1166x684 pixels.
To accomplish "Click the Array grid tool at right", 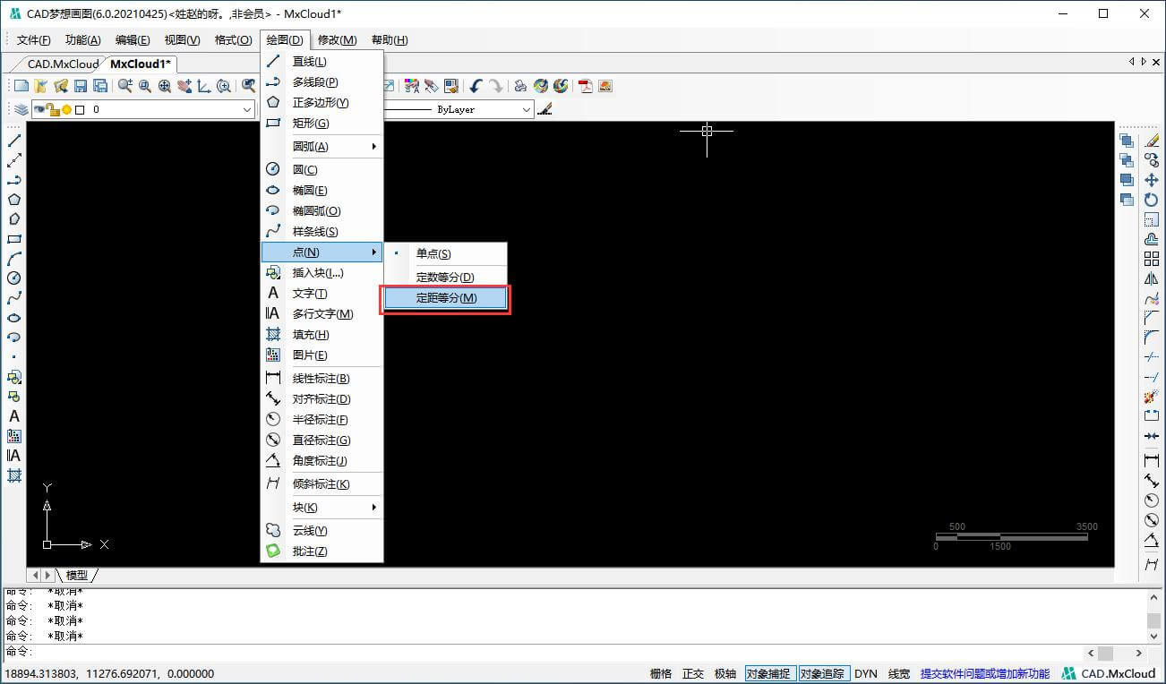I will click(1152, 259).
